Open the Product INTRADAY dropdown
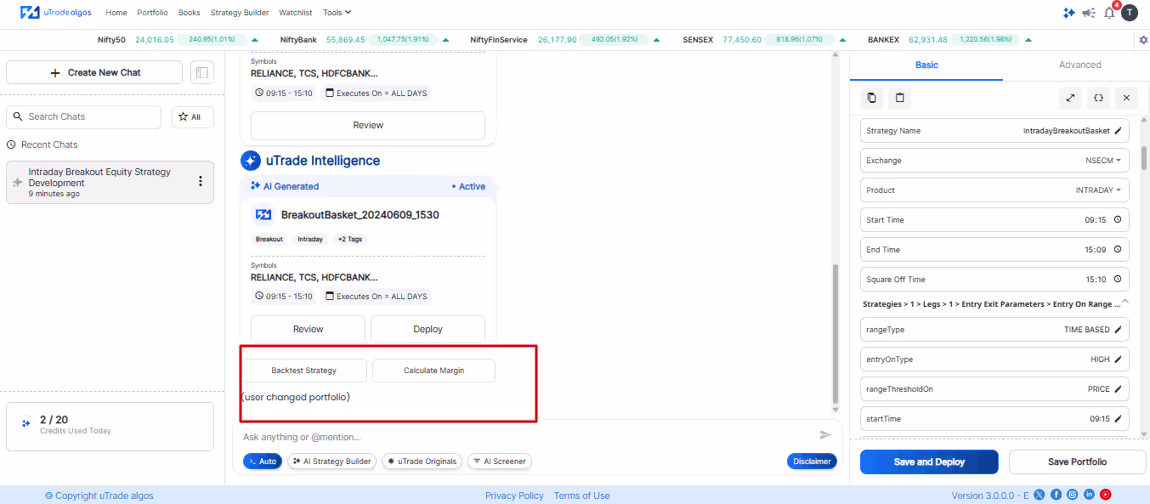 (x=1098, y=190)
